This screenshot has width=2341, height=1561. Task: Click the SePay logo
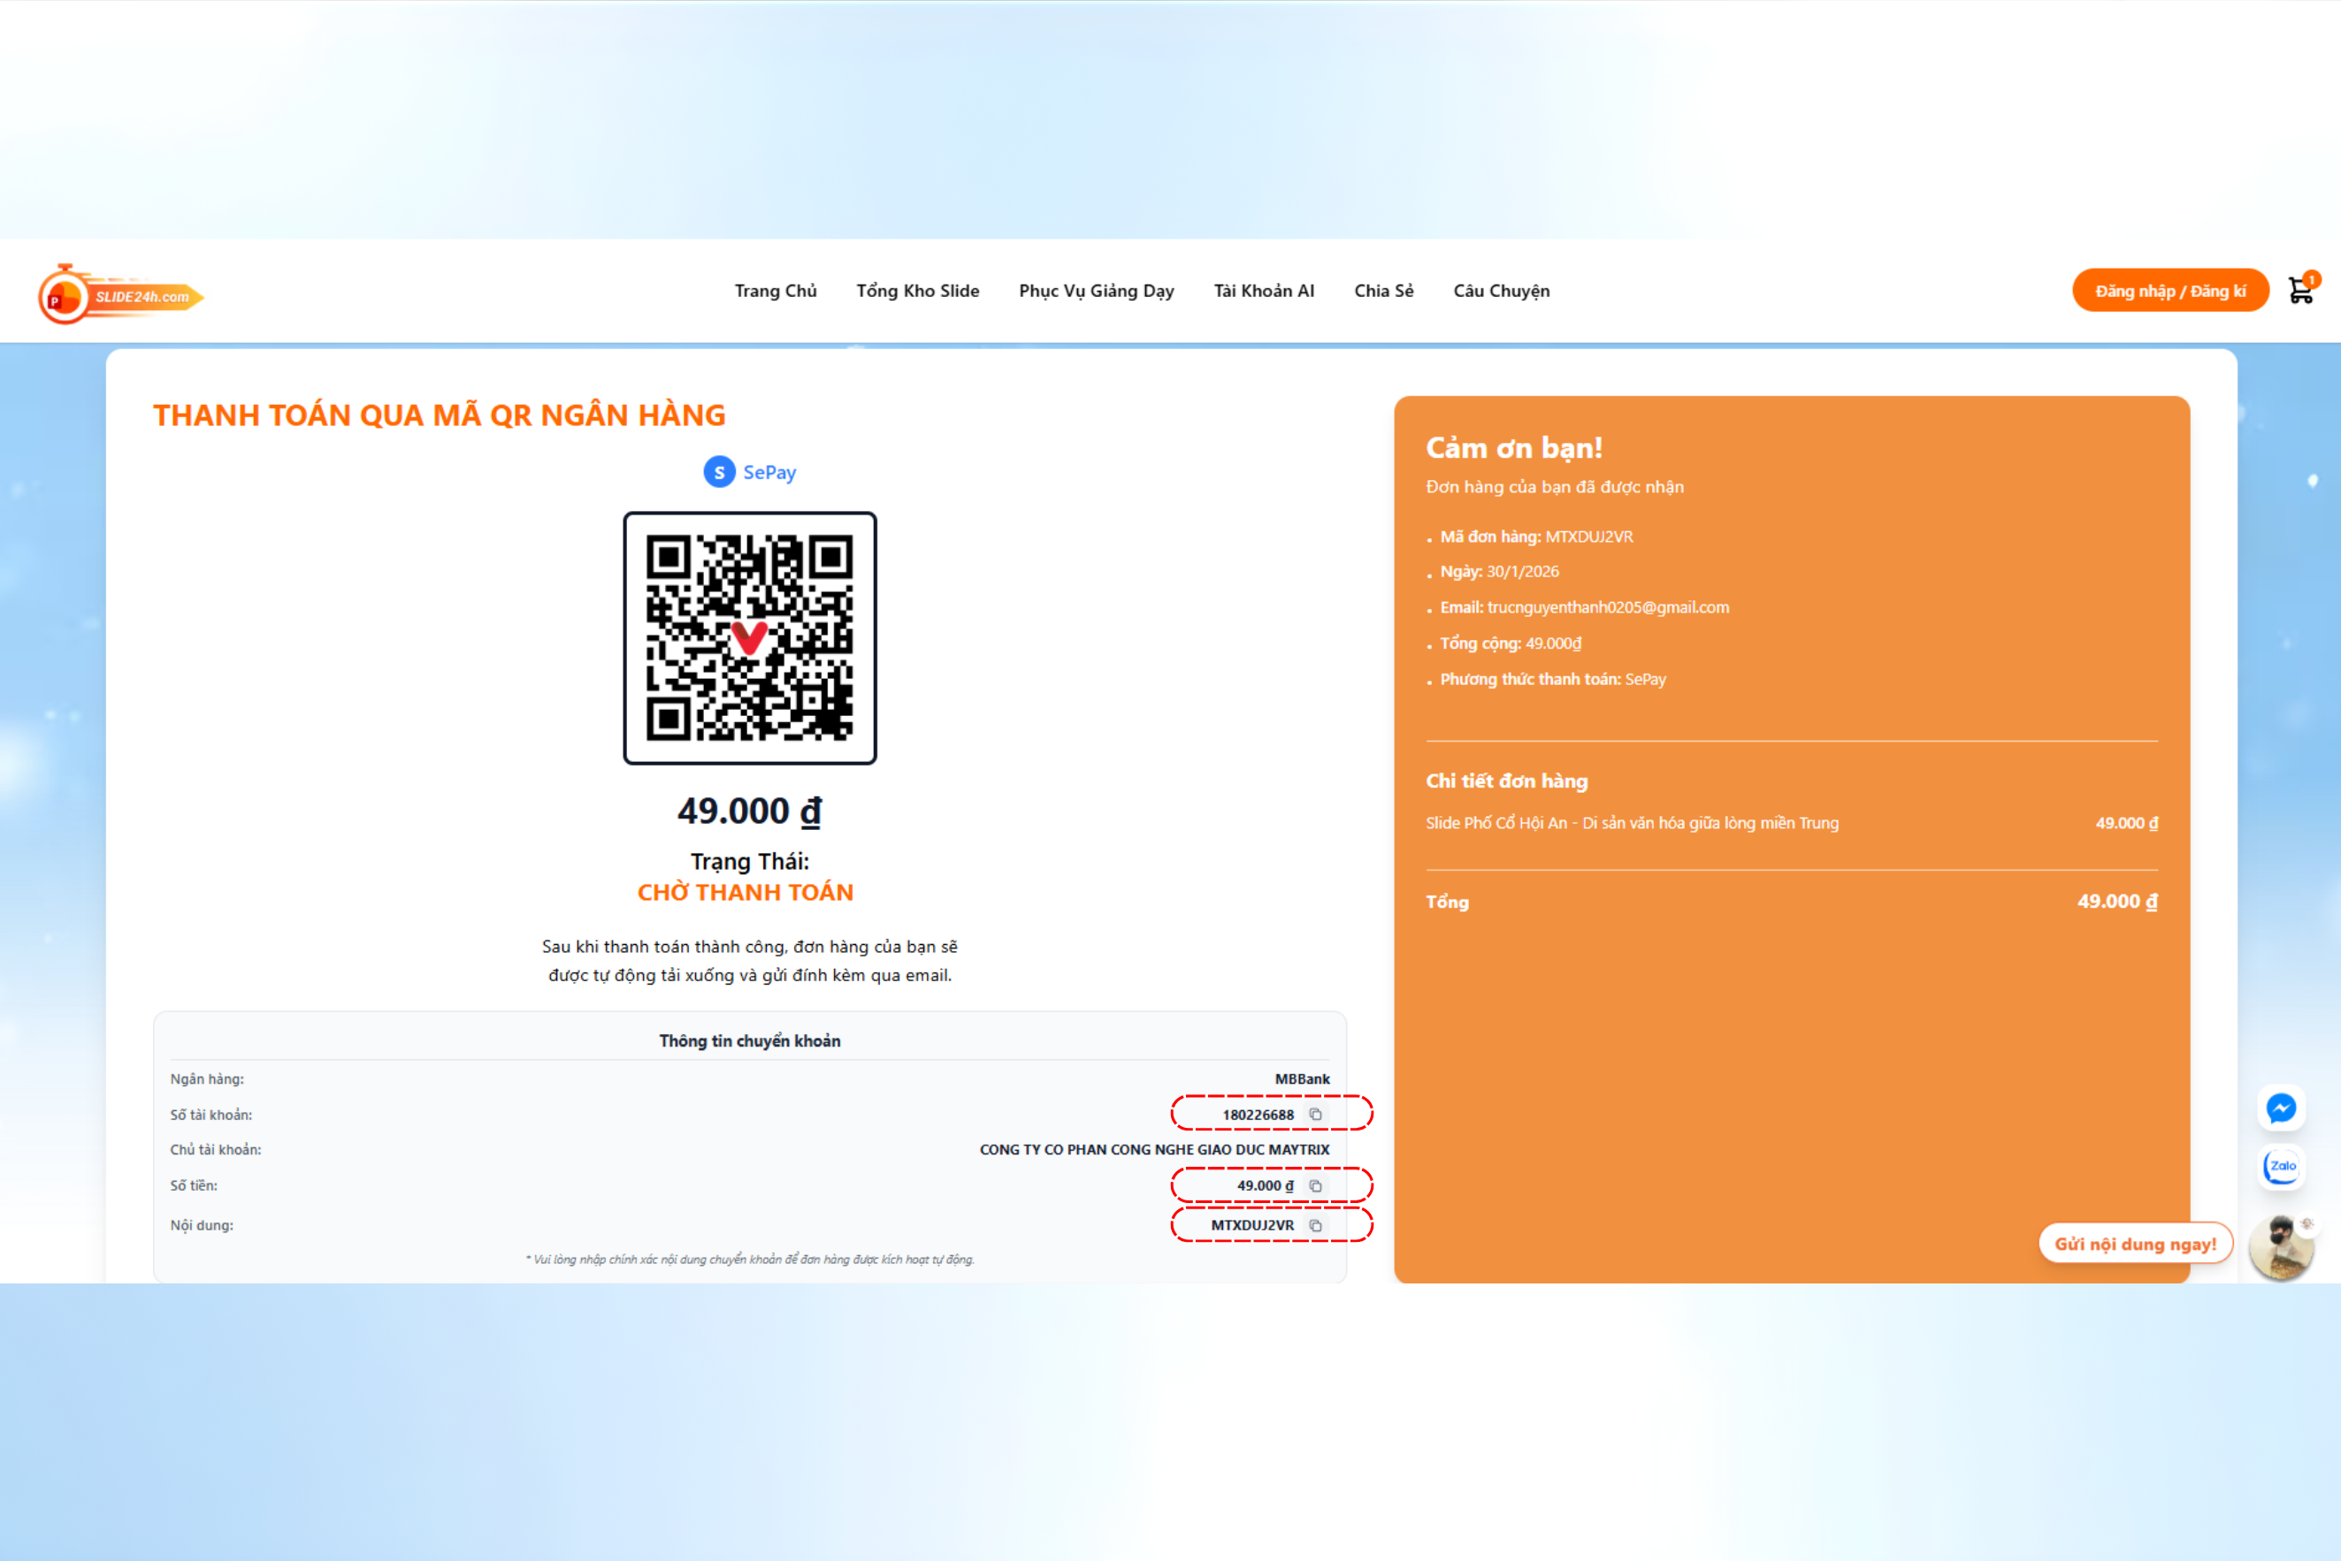click(x=749, y=472)
